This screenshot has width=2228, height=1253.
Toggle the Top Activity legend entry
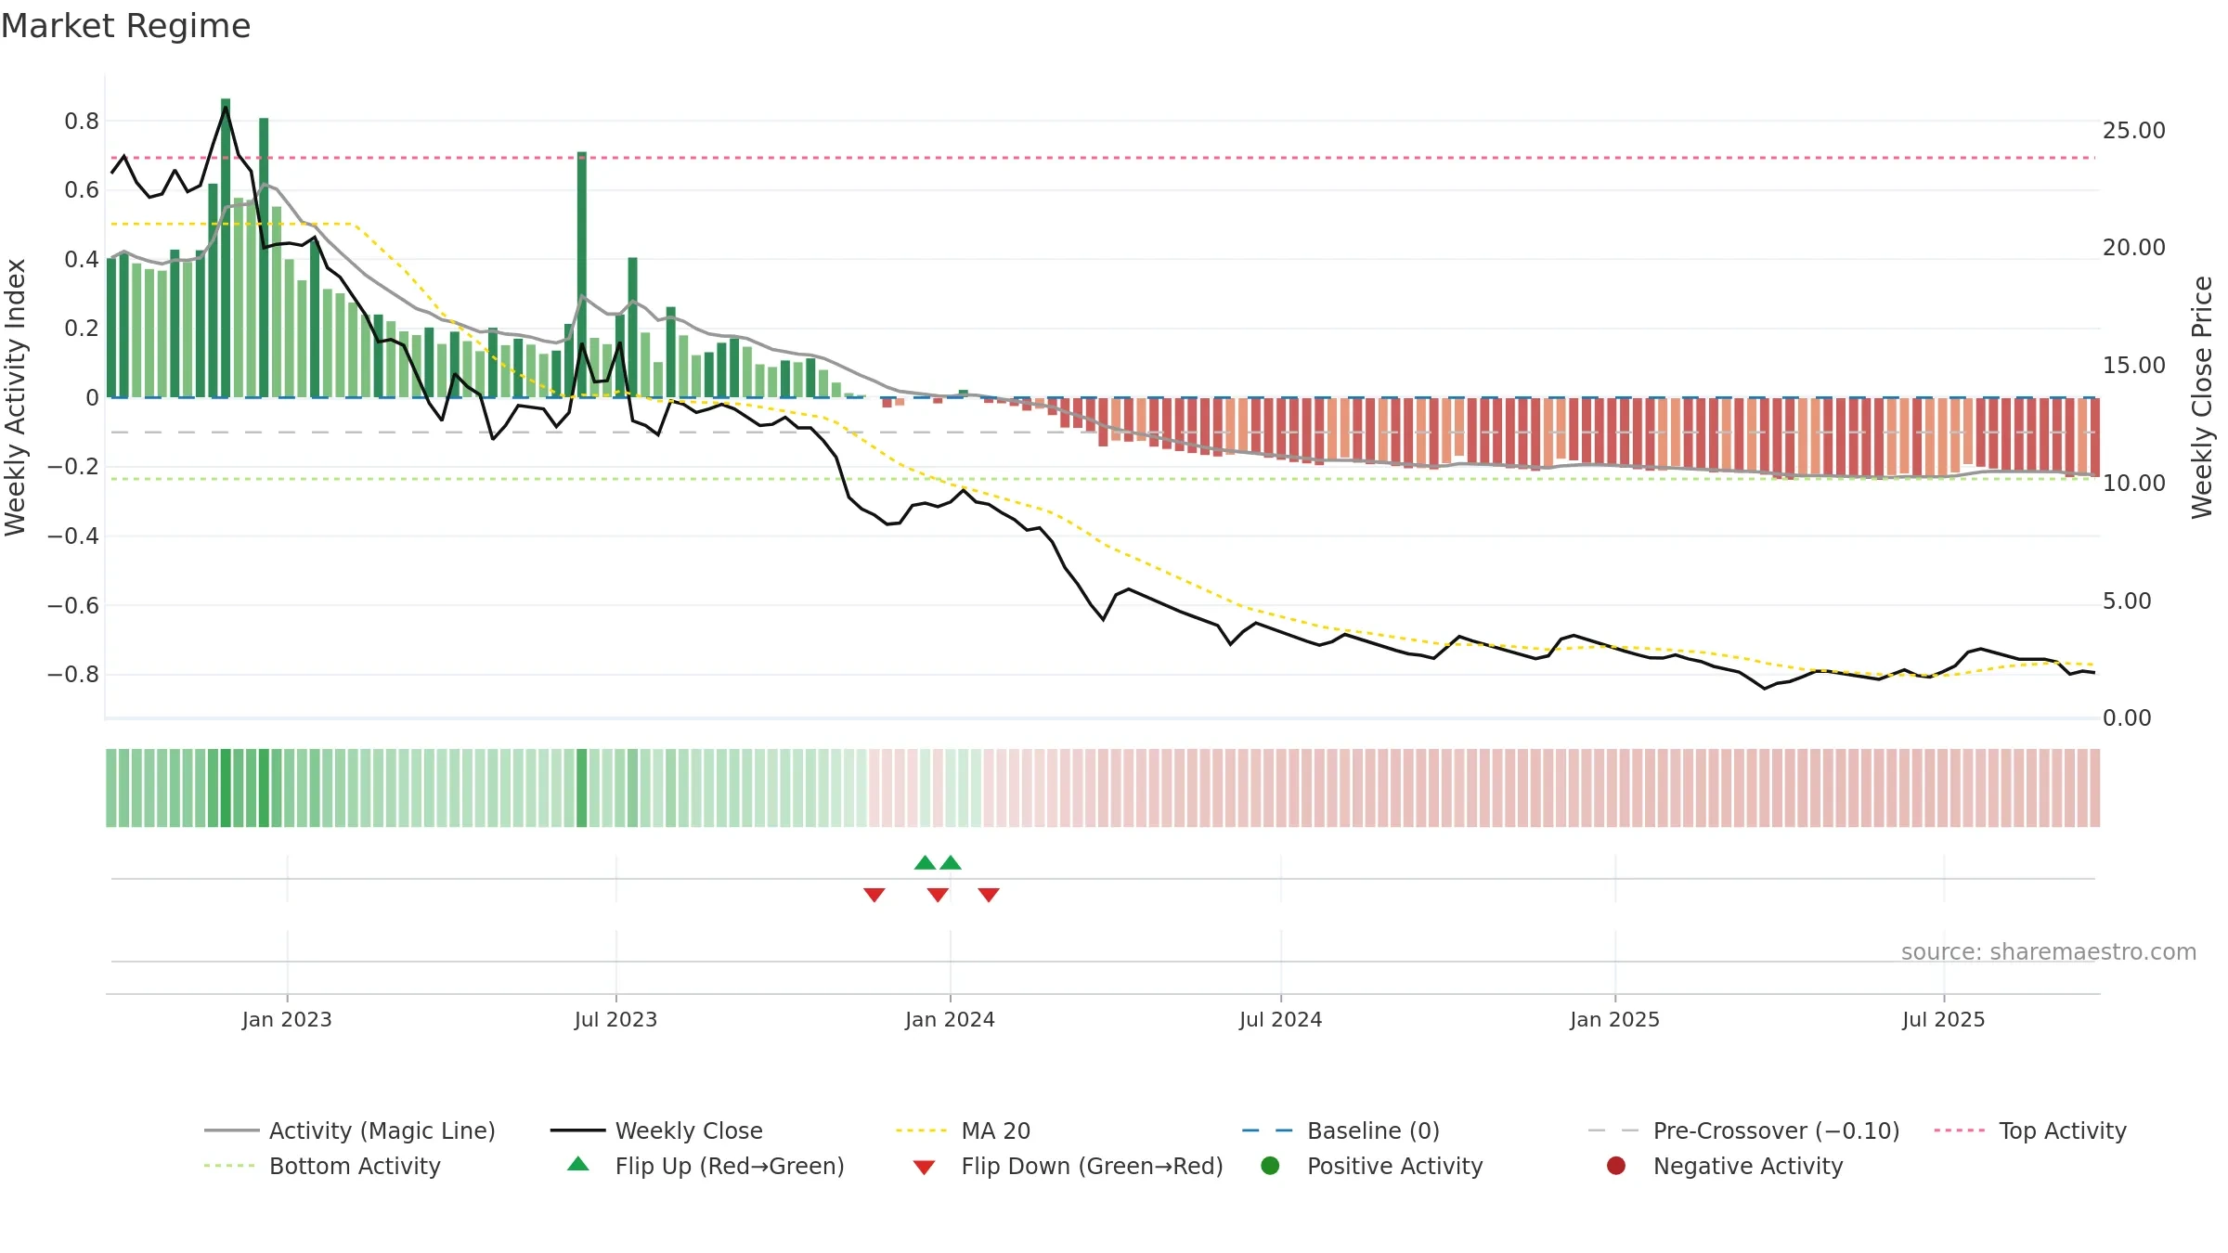pyautogui.click(x=2030, y=1130)
